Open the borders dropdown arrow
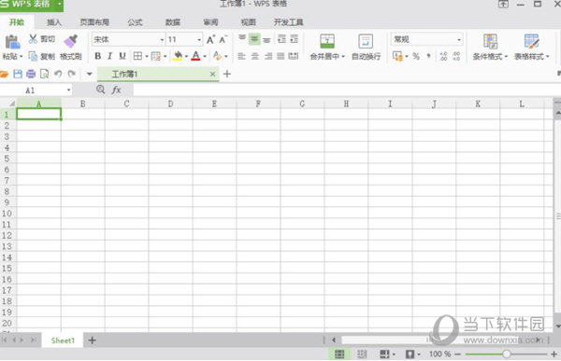Screen dimensions: 561x361 point(147,56)
